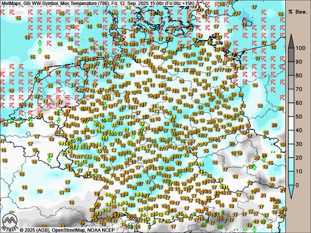Viewport: 311px width, 233px height.
Task: Click the yellow 14 at the top map edge
Action: tap(128, 7)
